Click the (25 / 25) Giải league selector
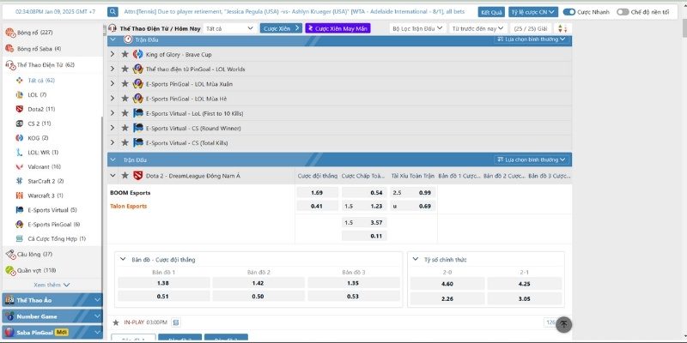Image resolution: width=687 pixels, height=343 pixels. point(531,28)
